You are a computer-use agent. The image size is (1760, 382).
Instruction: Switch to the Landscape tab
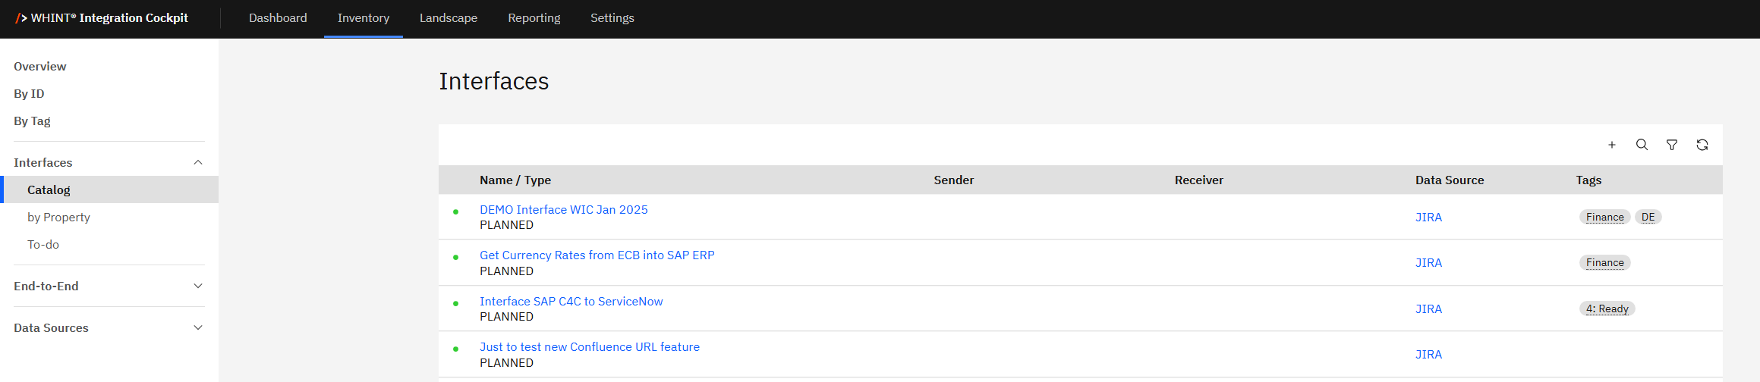click(x=449, y=18)
